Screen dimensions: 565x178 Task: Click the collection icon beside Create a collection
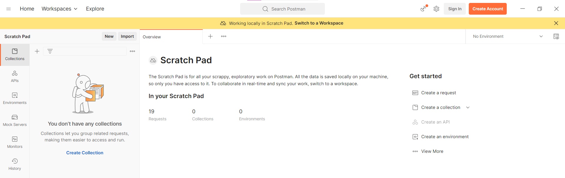(x=415, y=107)
